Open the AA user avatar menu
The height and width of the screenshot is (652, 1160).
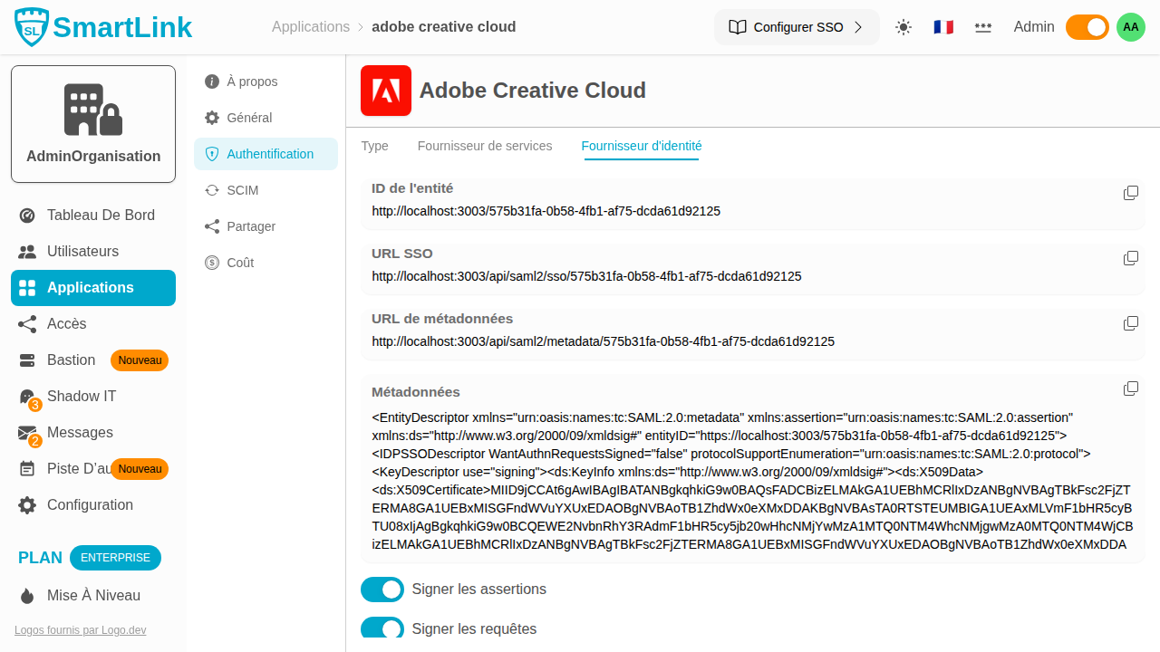coord(1130,27)
